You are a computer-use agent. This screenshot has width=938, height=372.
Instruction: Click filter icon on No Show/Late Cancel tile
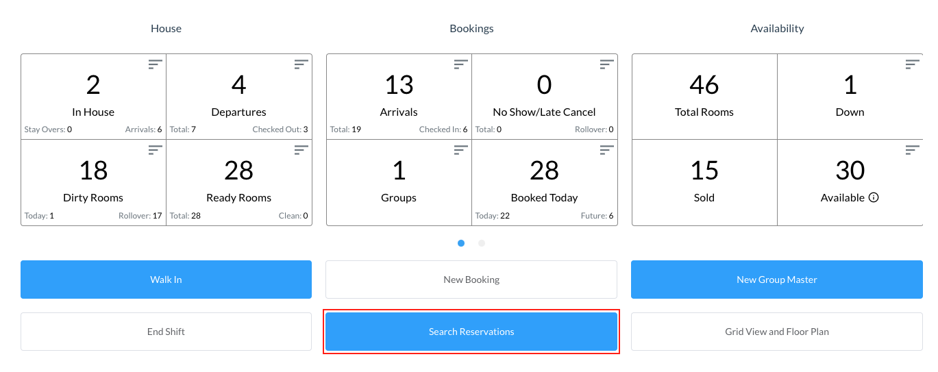click(x=607, y=64)
